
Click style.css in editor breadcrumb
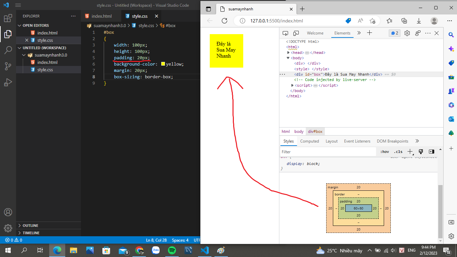tap(146, 25)
